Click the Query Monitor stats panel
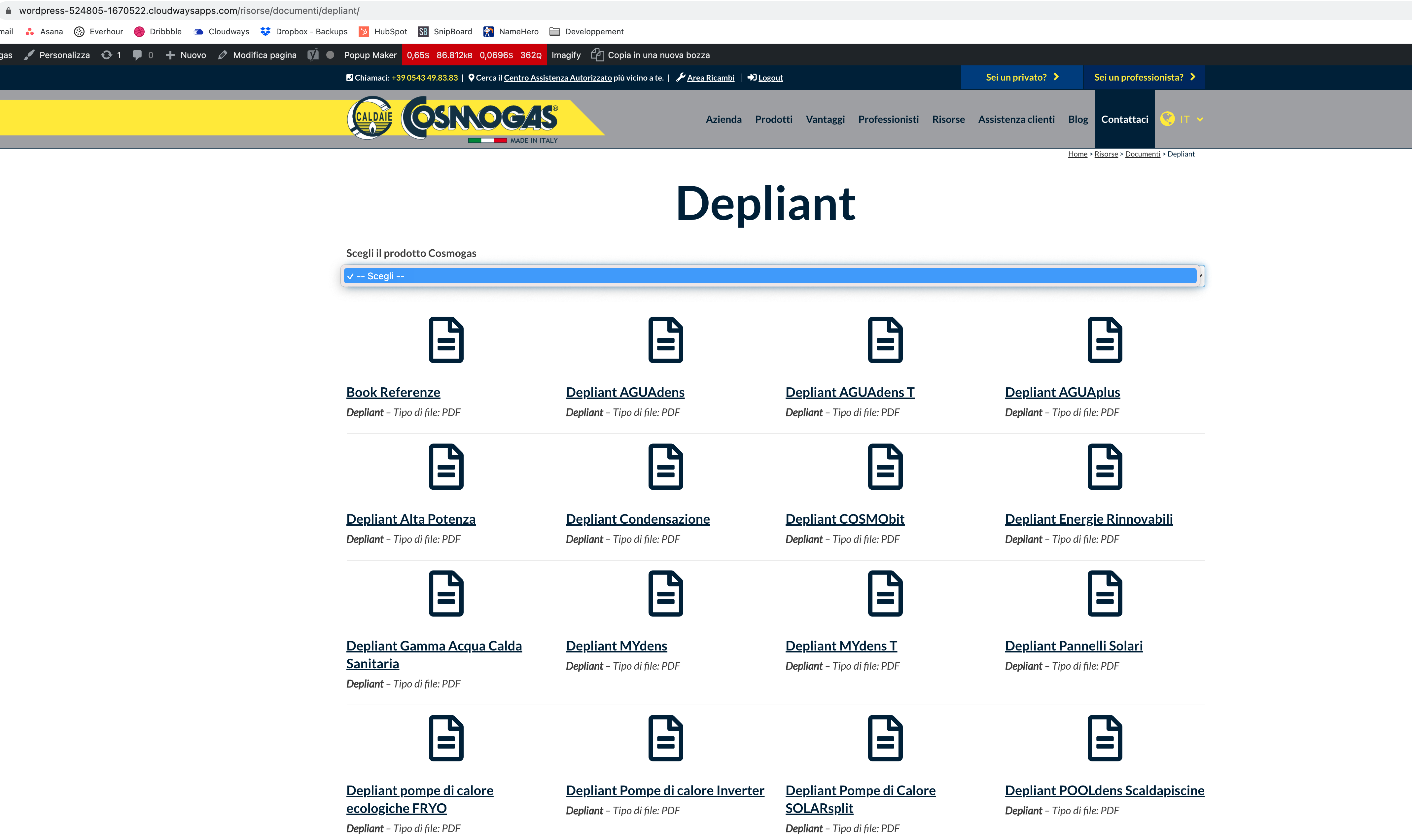This screenshot has width=1412, height=840. click(474, 55)
